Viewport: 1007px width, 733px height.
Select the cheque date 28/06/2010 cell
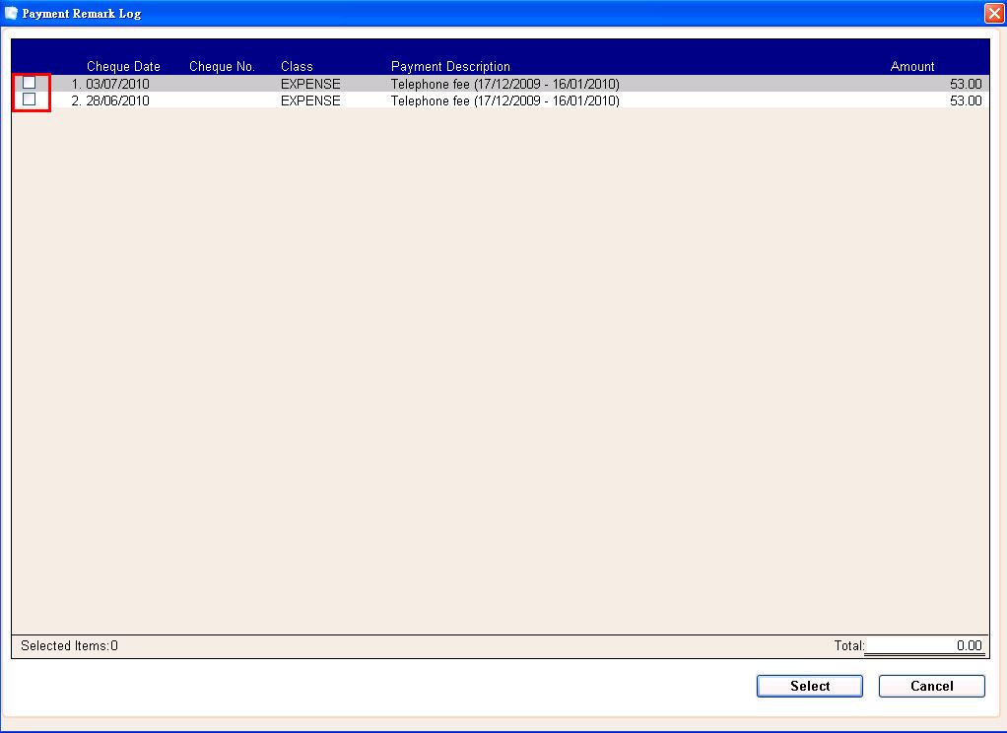(x=117, y=100)
